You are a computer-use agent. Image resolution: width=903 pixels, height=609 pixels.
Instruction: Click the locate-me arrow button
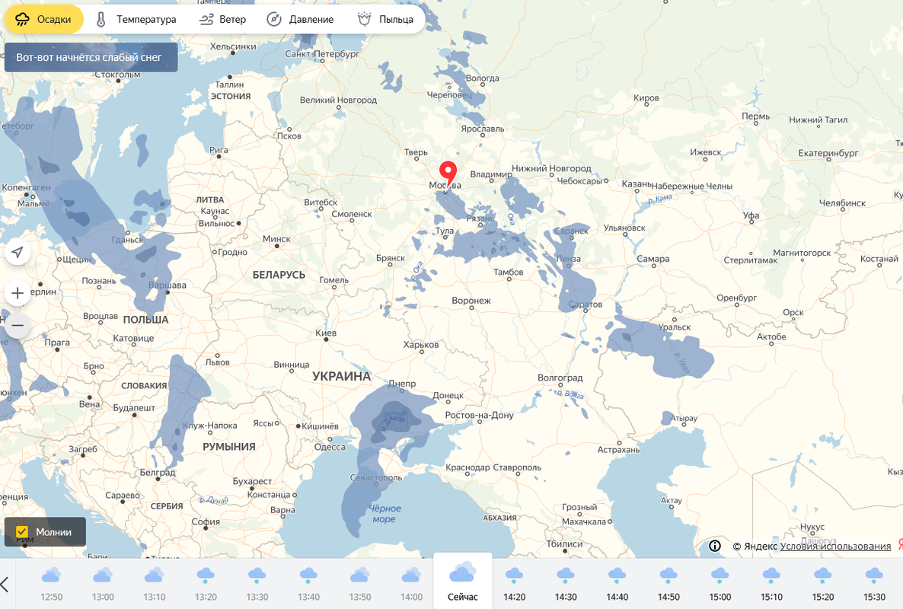pos(18,252)
